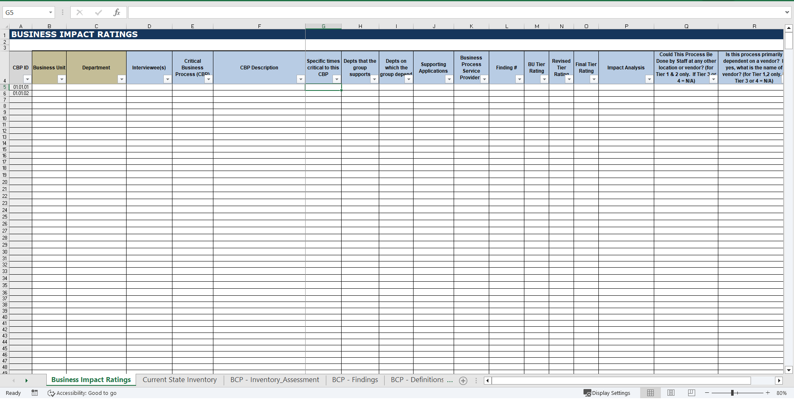
Task: Switch to the Current State Inventory sheet
Action: coord(179,380)
